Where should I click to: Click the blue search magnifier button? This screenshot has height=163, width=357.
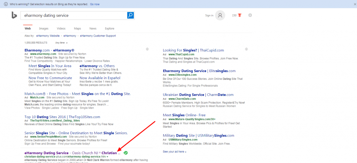tap(130, 15)
